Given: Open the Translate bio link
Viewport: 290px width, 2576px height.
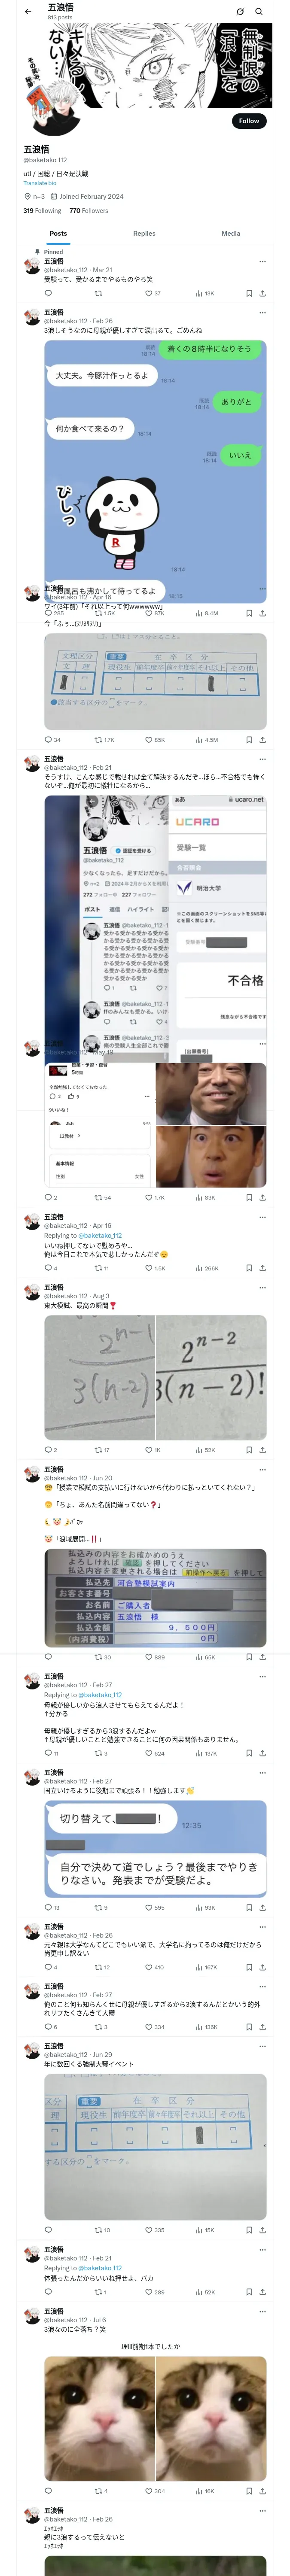Looking at the screenshot, I should click(40, 183).
